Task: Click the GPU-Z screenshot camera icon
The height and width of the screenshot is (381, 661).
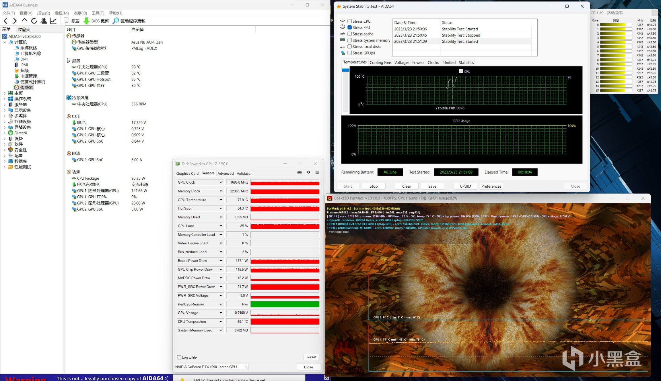Action: point(300,172)
